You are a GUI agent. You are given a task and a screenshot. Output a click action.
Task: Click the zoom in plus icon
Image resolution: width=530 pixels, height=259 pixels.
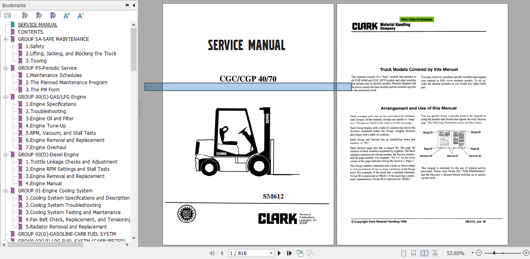click(x=526, y=253)
